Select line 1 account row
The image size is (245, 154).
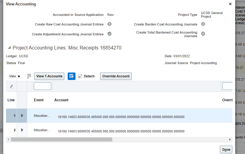[x=121, y=117]
